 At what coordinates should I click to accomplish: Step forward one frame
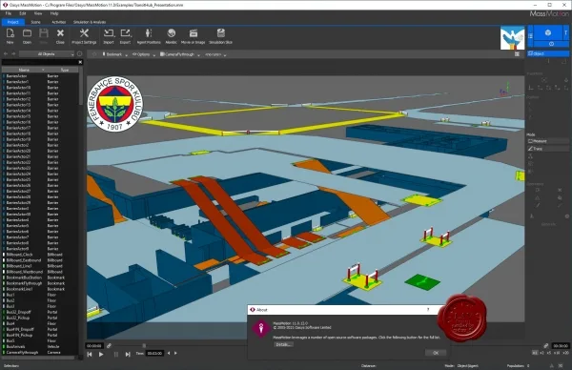128,354
